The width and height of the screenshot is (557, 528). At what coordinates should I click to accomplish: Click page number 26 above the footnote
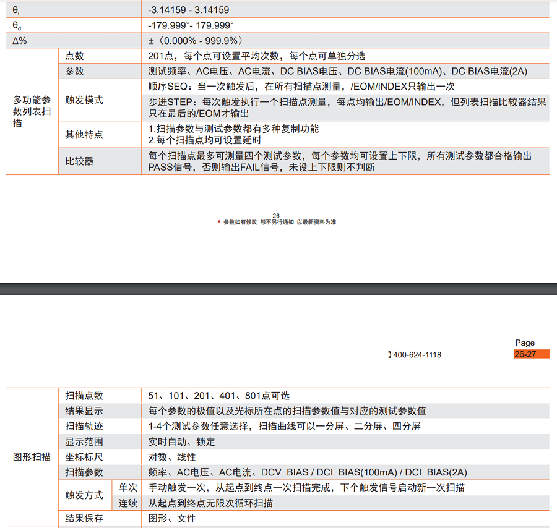pyautogui.click(x=276, y=216)
